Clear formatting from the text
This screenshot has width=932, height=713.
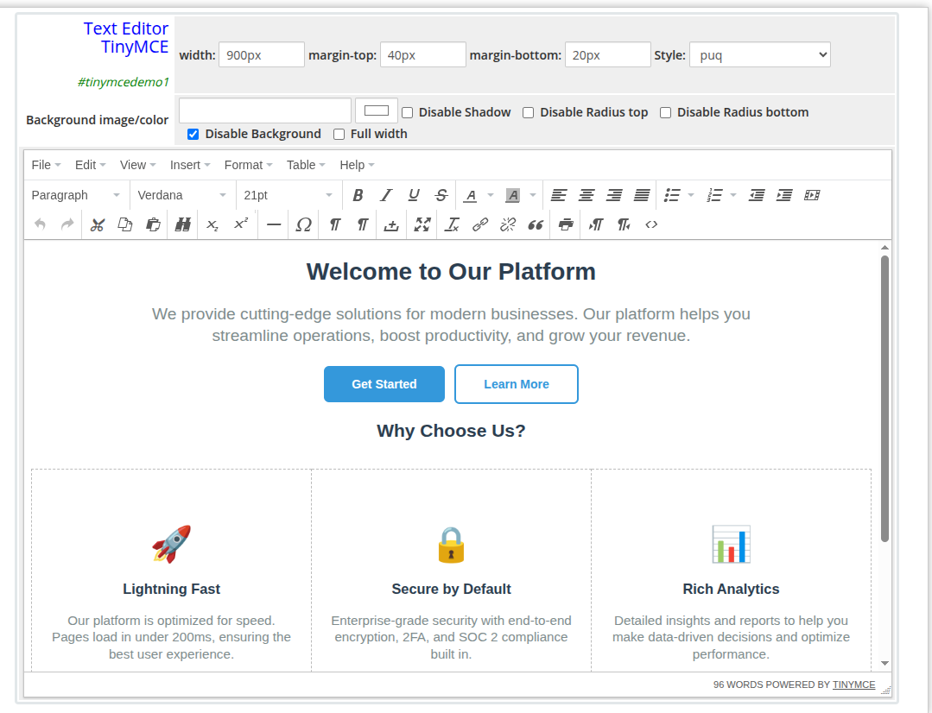tap(452, 224)
